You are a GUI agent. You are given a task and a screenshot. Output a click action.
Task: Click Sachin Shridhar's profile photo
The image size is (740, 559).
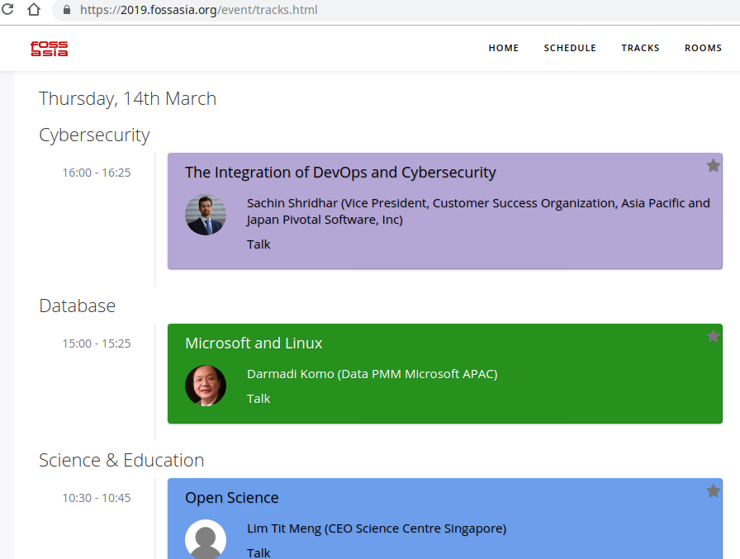(206, 215)
